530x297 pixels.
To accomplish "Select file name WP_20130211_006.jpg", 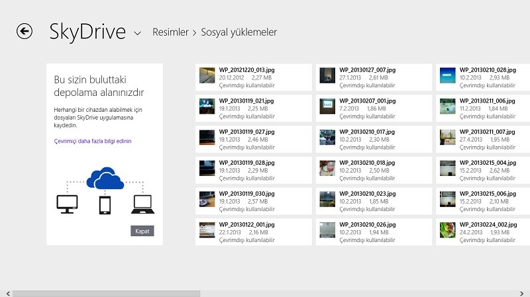I will pyautogui.click(x=488, y=101).
